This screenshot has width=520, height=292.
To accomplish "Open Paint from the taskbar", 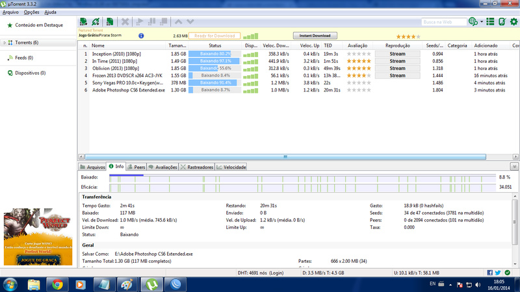I will [x=127, y=285].
